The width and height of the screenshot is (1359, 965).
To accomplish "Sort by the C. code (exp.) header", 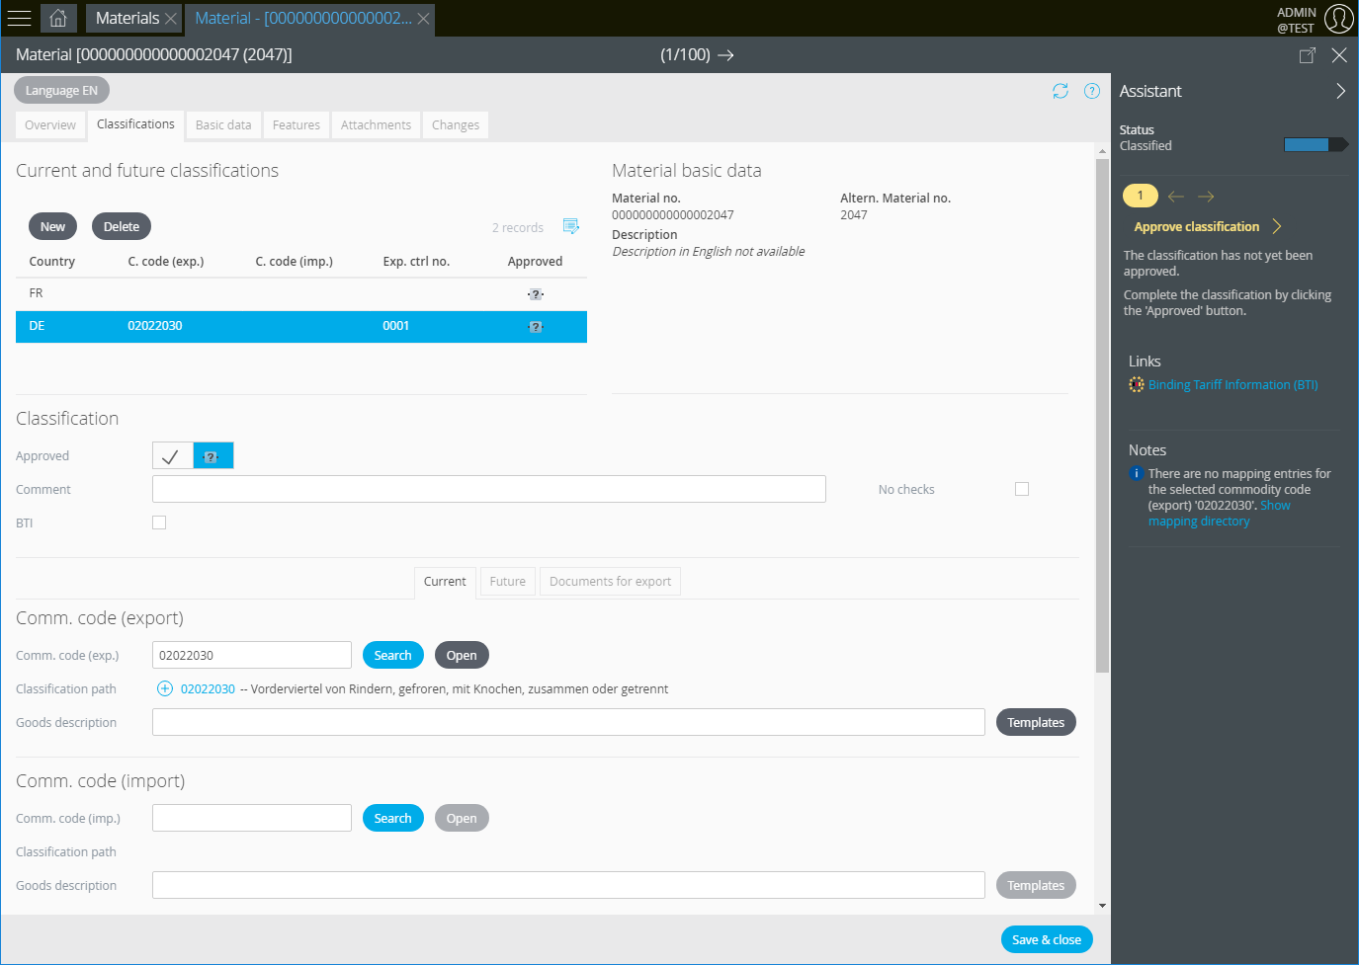I will tap(166, 262).
